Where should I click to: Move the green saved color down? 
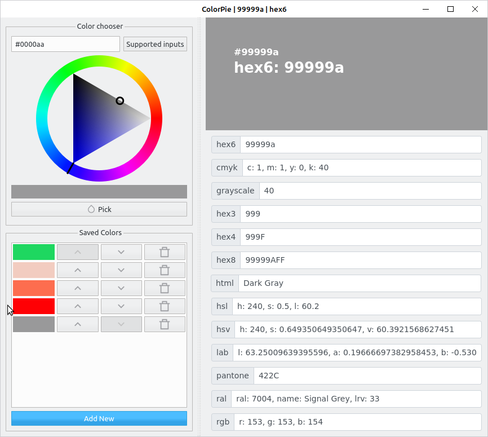(121, 252)
